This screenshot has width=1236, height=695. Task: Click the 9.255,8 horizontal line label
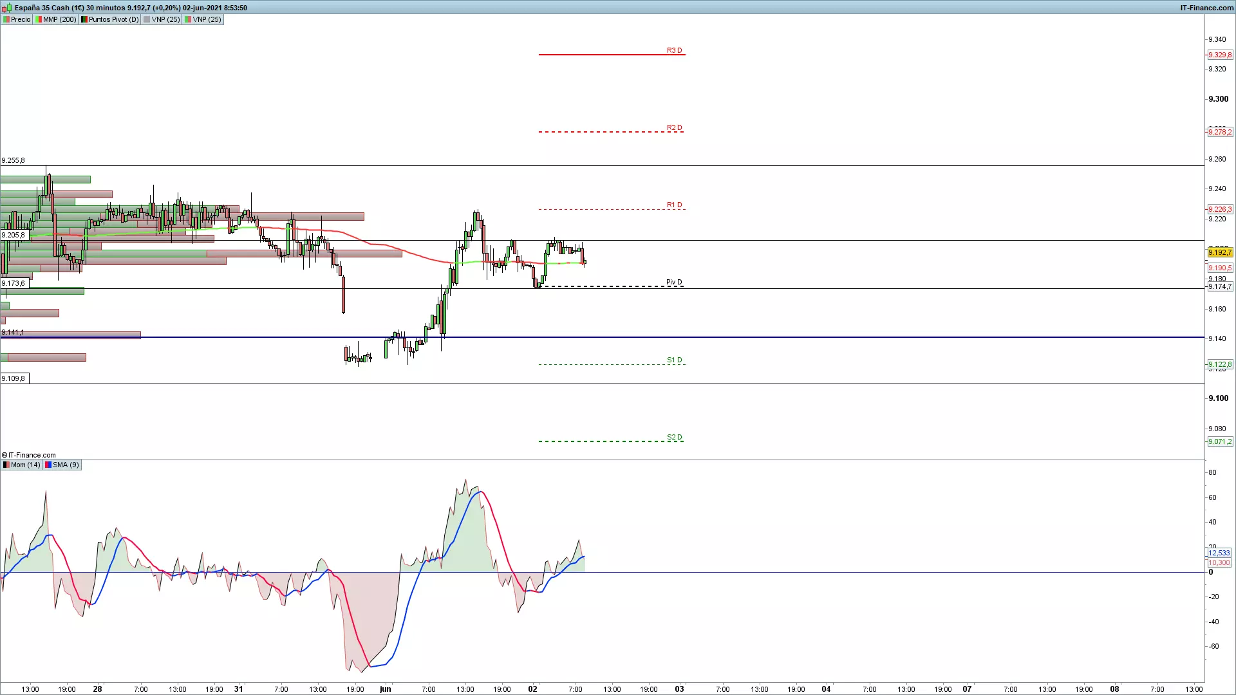pyautogui.click(x=14, y=160)
